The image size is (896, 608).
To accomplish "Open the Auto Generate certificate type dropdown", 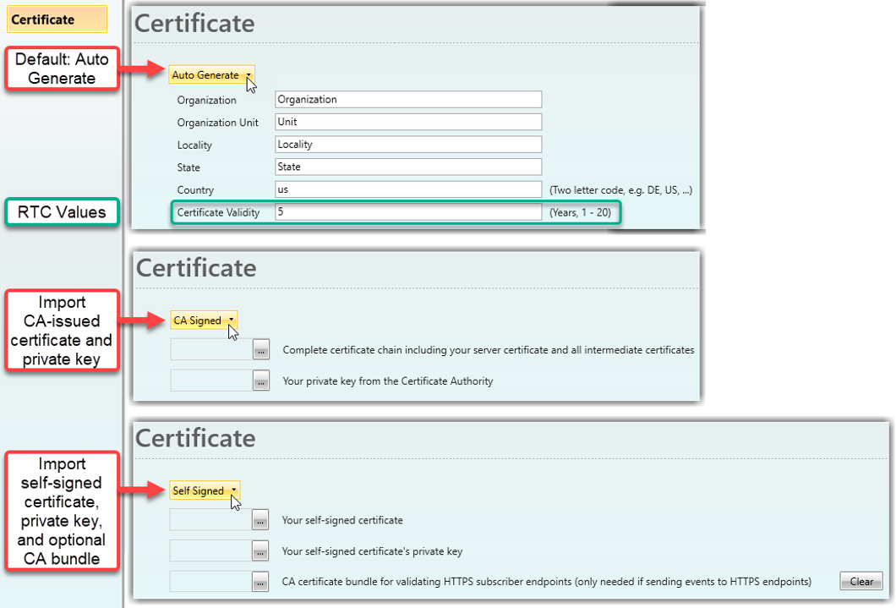I will coord(210,75).
